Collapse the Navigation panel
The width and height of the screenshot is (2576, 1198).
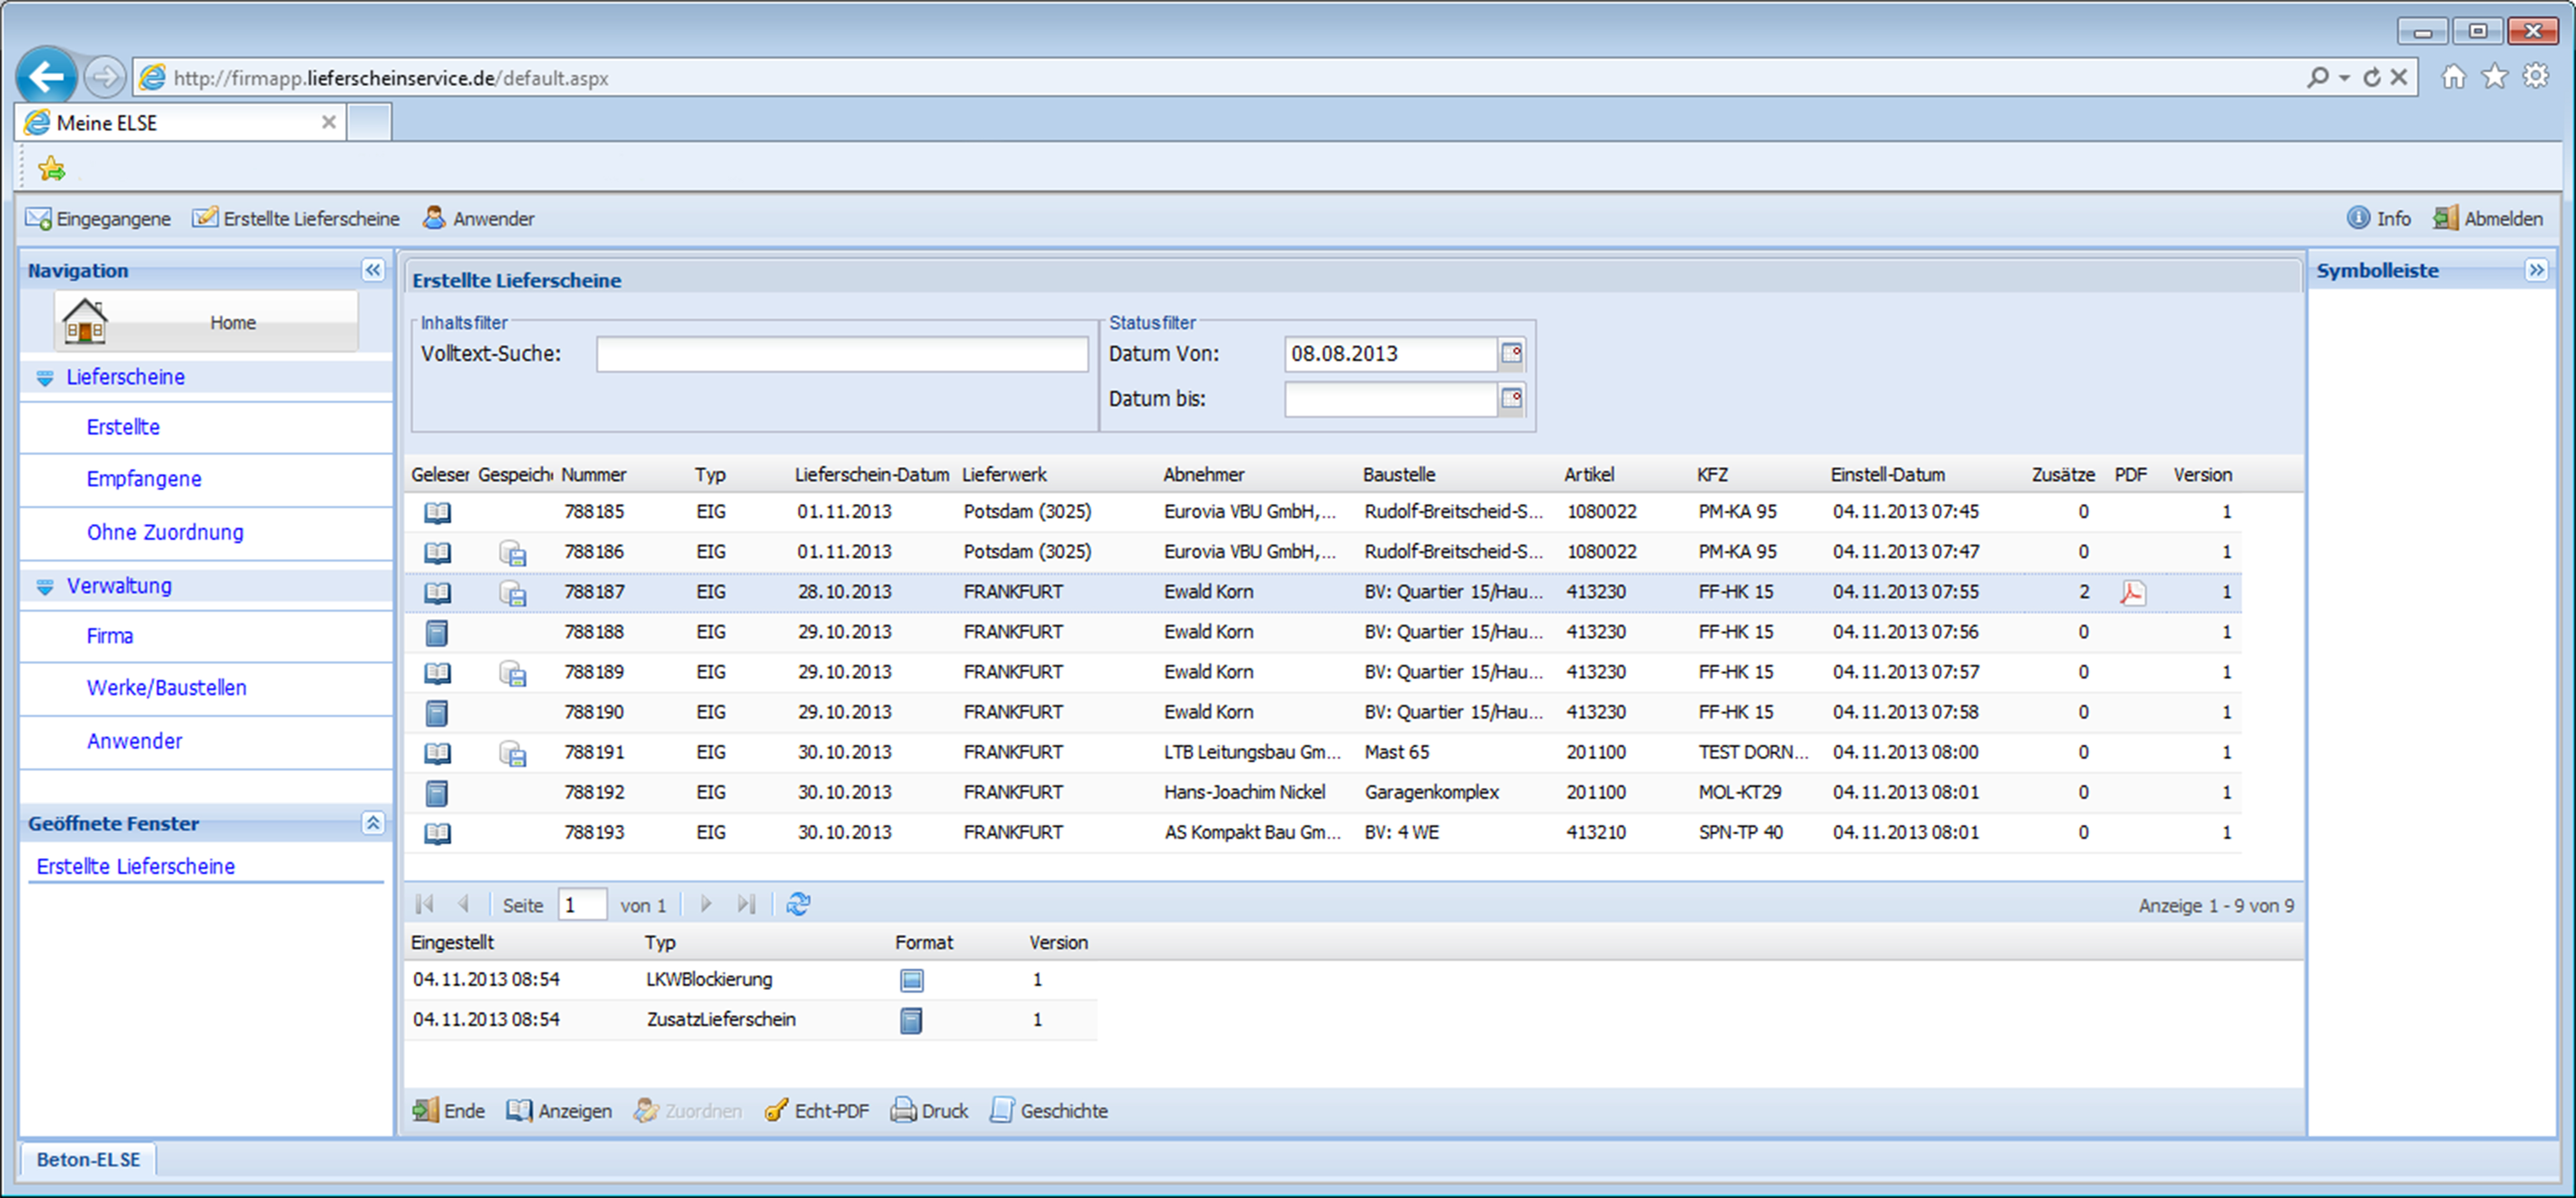[373, 270]
